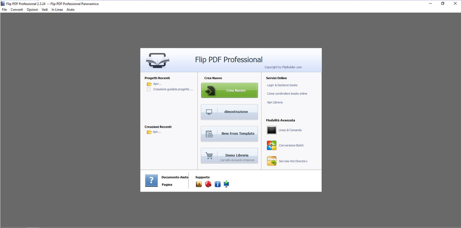
Task: Click the folder icon under Progetti Recenti
Action: pyautogui.click(x=149, y=84)
